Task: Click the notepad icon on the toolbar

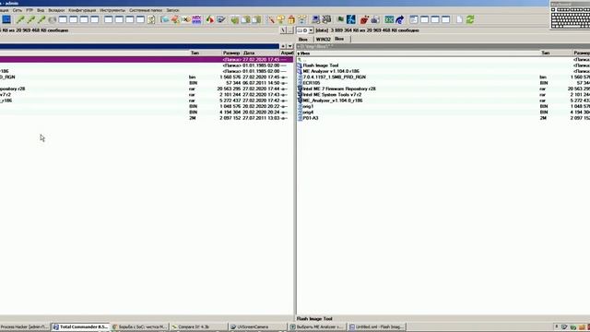Action: click(151, 19)
